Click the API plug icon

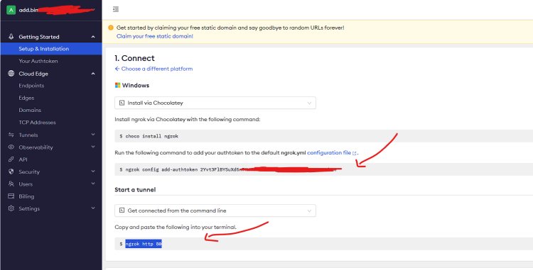11,159
